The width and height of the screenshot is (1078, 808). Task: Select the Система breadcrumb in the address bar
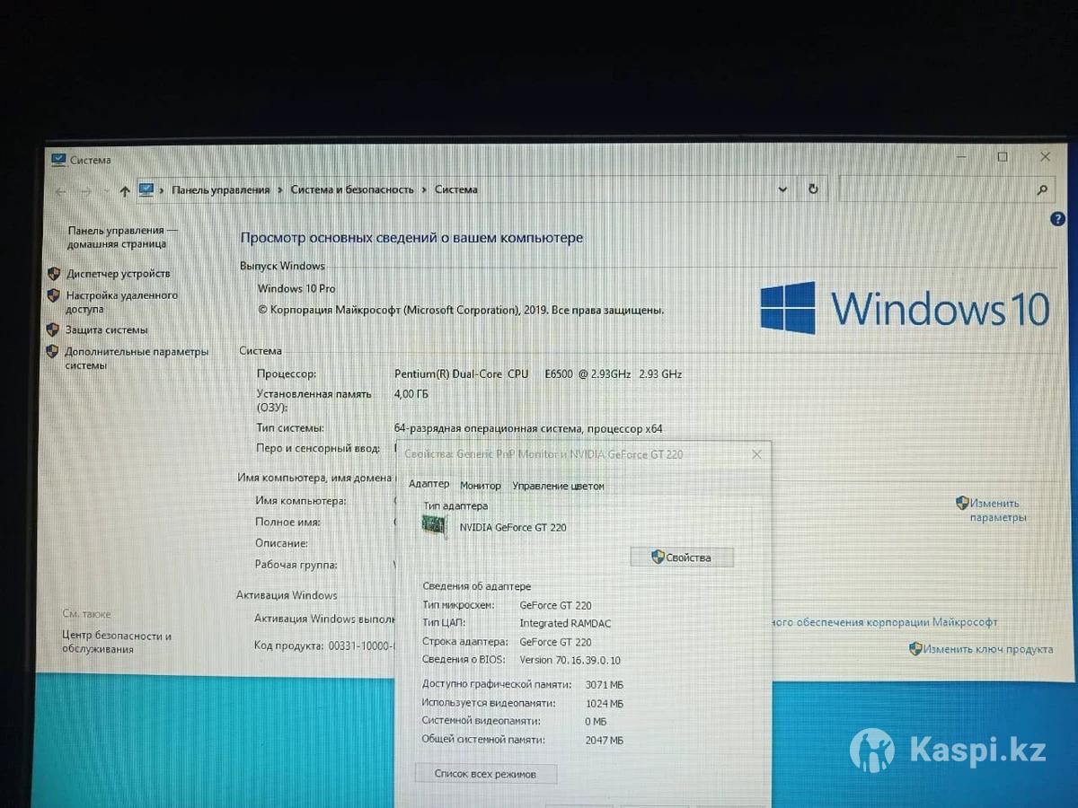(x=456, y=189)
